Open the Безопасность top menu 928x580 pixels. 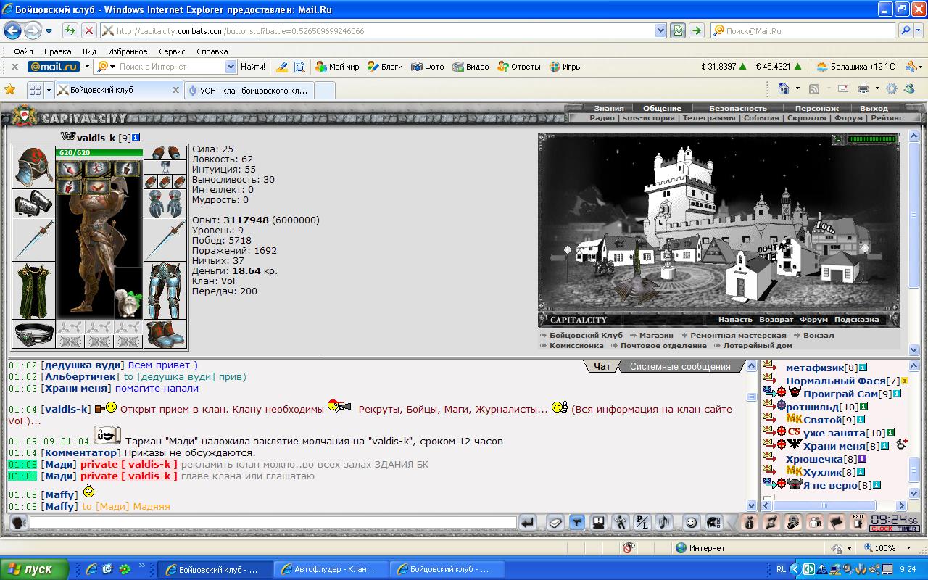[x=737, y=108]
